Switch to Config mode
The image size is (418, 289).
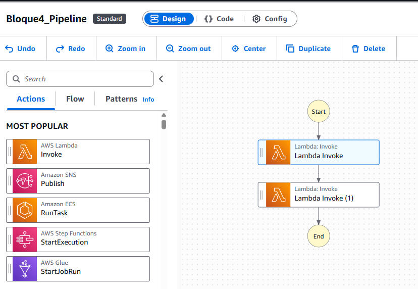point(270,19)
